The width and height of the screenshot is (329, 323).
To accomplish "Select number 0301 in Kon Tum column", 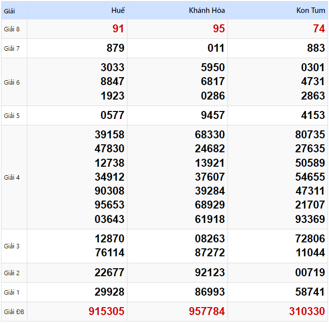I will pyautogui.click(x=313, y=68).
